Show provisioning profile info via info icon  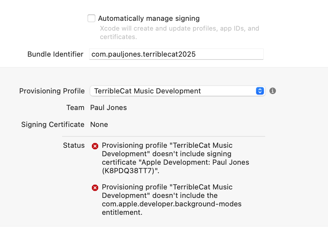(273, 91)
